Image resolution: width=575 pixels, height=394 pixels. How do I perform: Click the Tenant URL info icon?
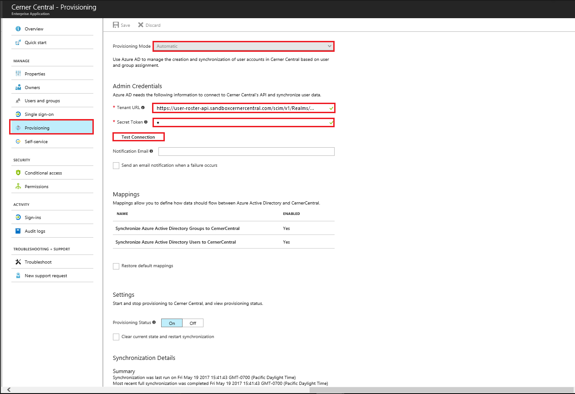point(143,108)
